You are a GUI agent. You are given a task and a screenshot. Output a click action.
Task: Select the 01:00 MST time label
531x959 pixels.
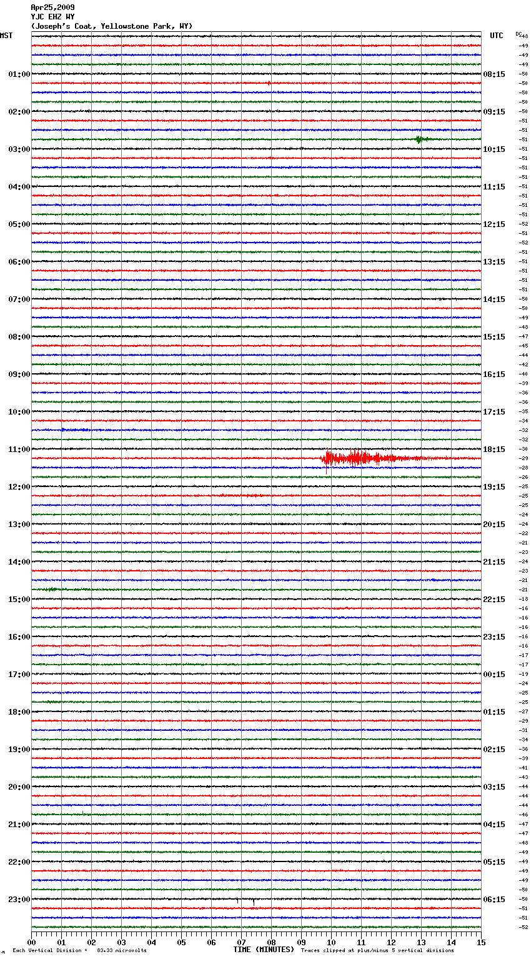pyautogui.click(x=19, y=74)
